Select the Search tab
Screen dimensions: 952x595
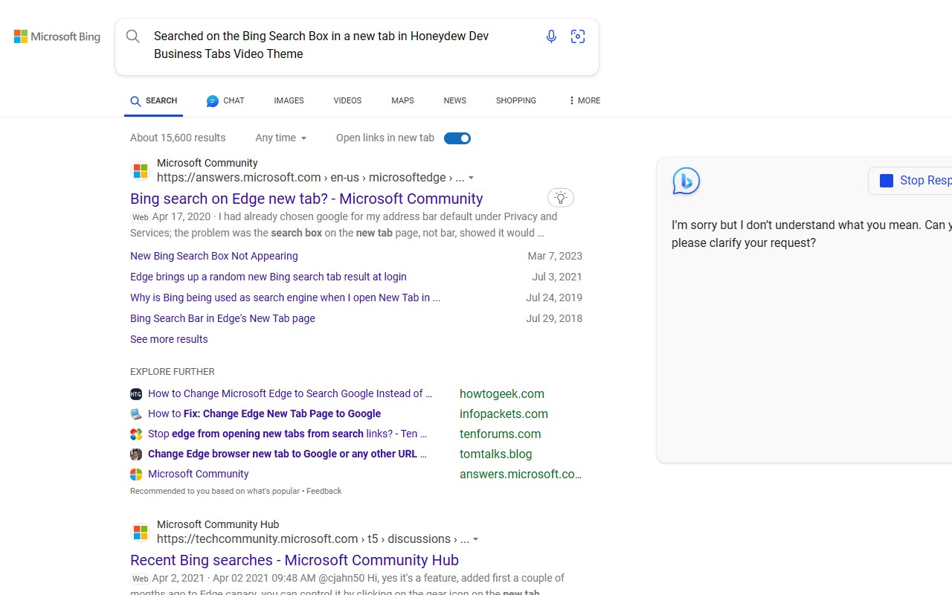point(154,100)
